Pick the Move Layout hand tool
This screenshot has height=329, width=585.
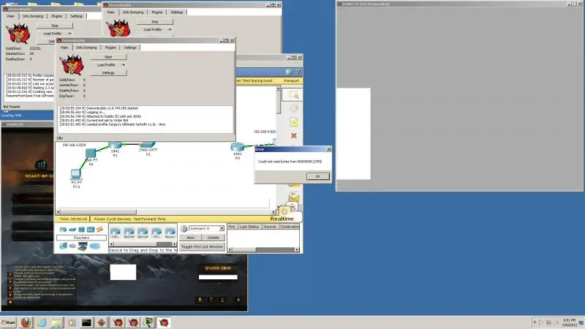point(294,108)
